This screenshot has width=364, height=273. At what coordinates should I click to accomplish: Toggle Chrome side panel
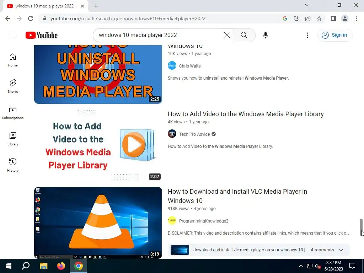point(333,18)
